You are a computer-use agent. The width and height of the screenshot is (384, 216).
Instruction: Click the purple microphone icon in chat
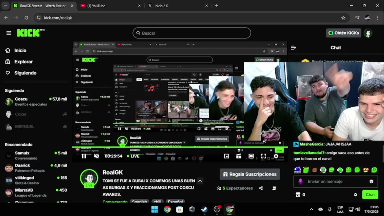(x=300, y=181)
